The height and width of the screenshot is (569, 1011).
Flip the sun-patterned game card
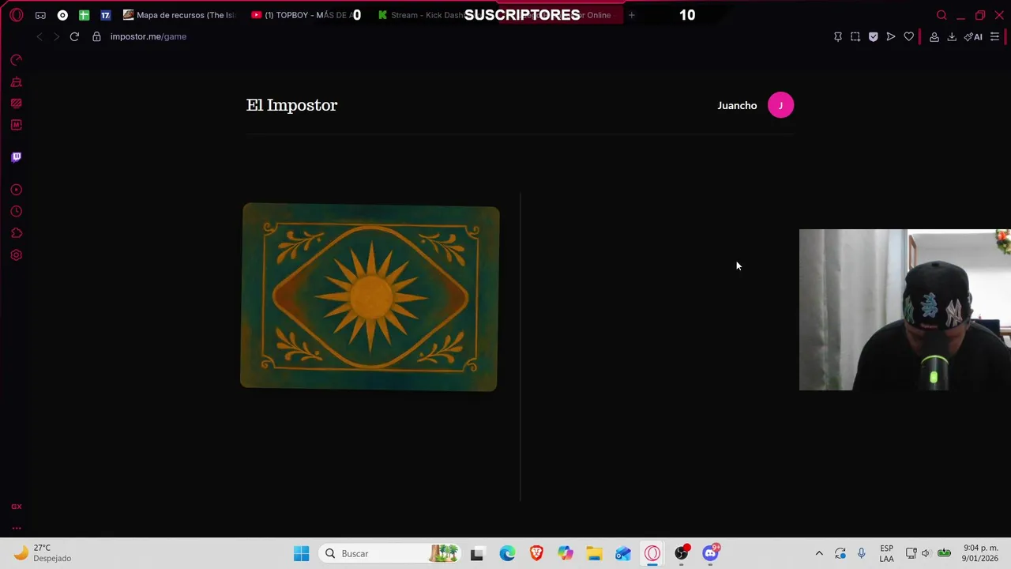[x=370, y=297]
